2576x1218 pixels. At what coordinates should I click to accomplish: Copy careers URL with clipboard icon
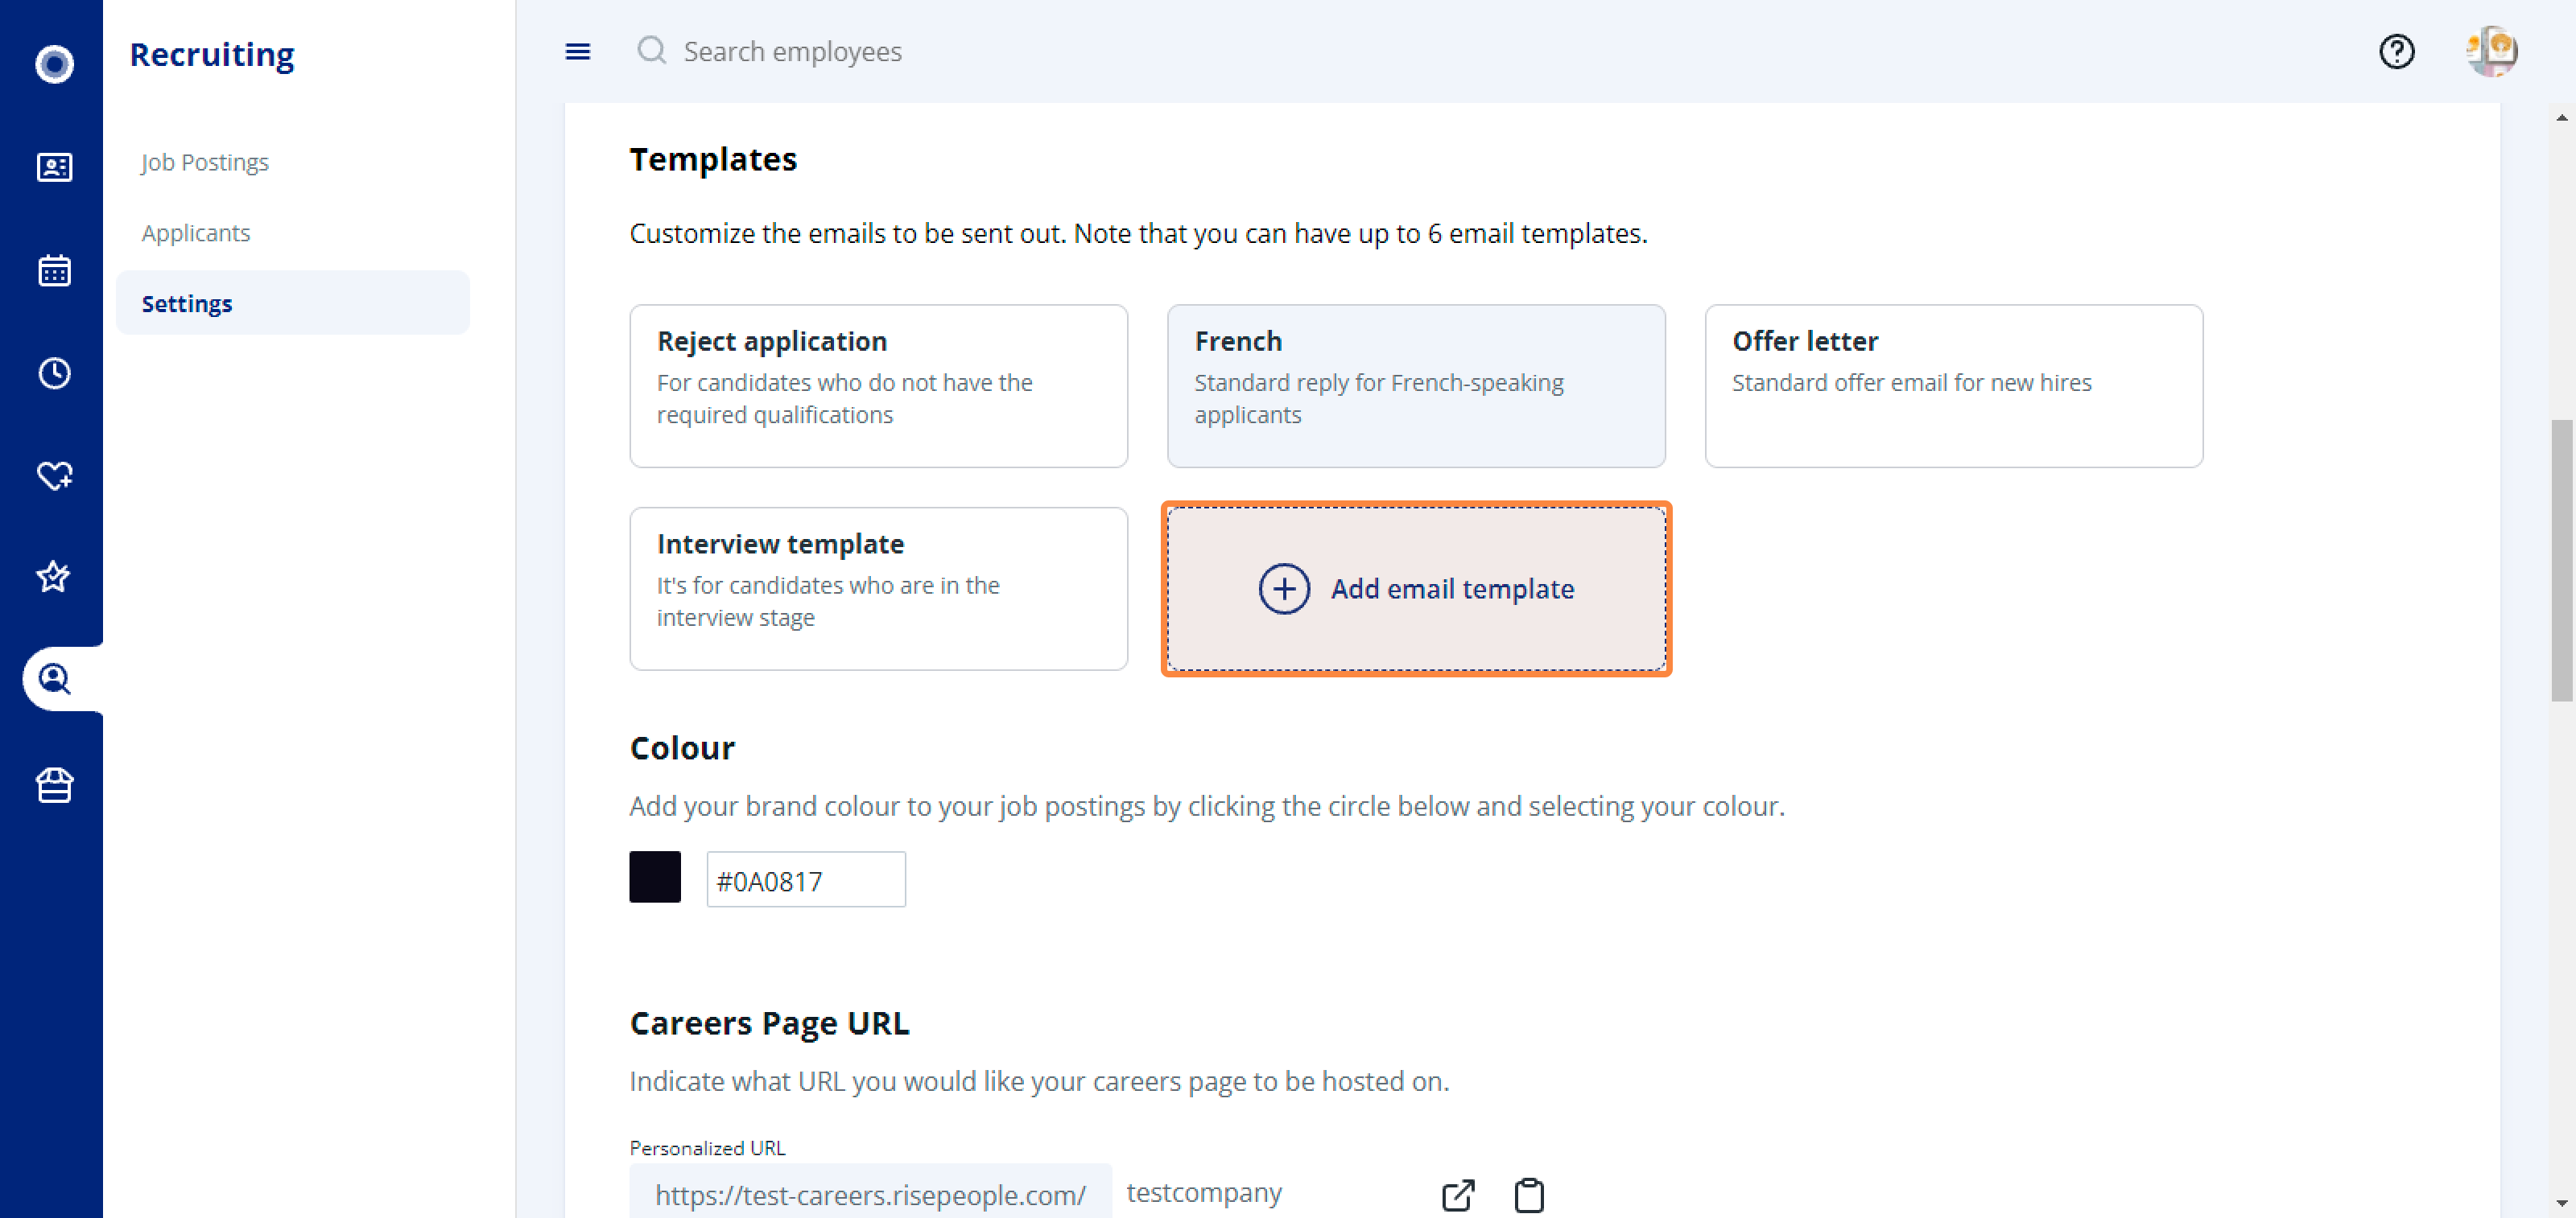click(1528, 1195)
